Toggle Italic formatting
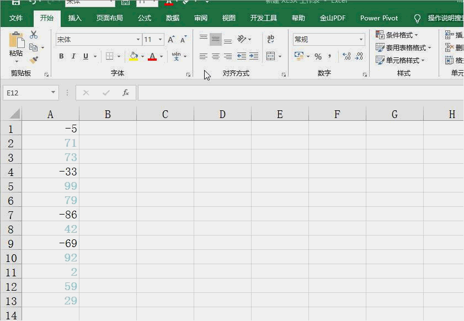This screenshot has height=321, width=464. [73, 56]
